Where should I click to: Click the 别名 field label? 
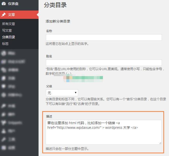point(49,56)
